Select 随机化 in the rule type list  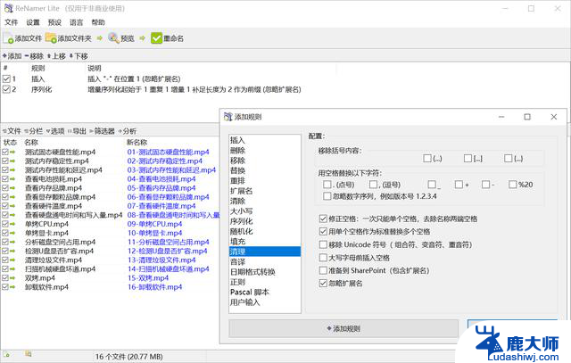[265, 231]
